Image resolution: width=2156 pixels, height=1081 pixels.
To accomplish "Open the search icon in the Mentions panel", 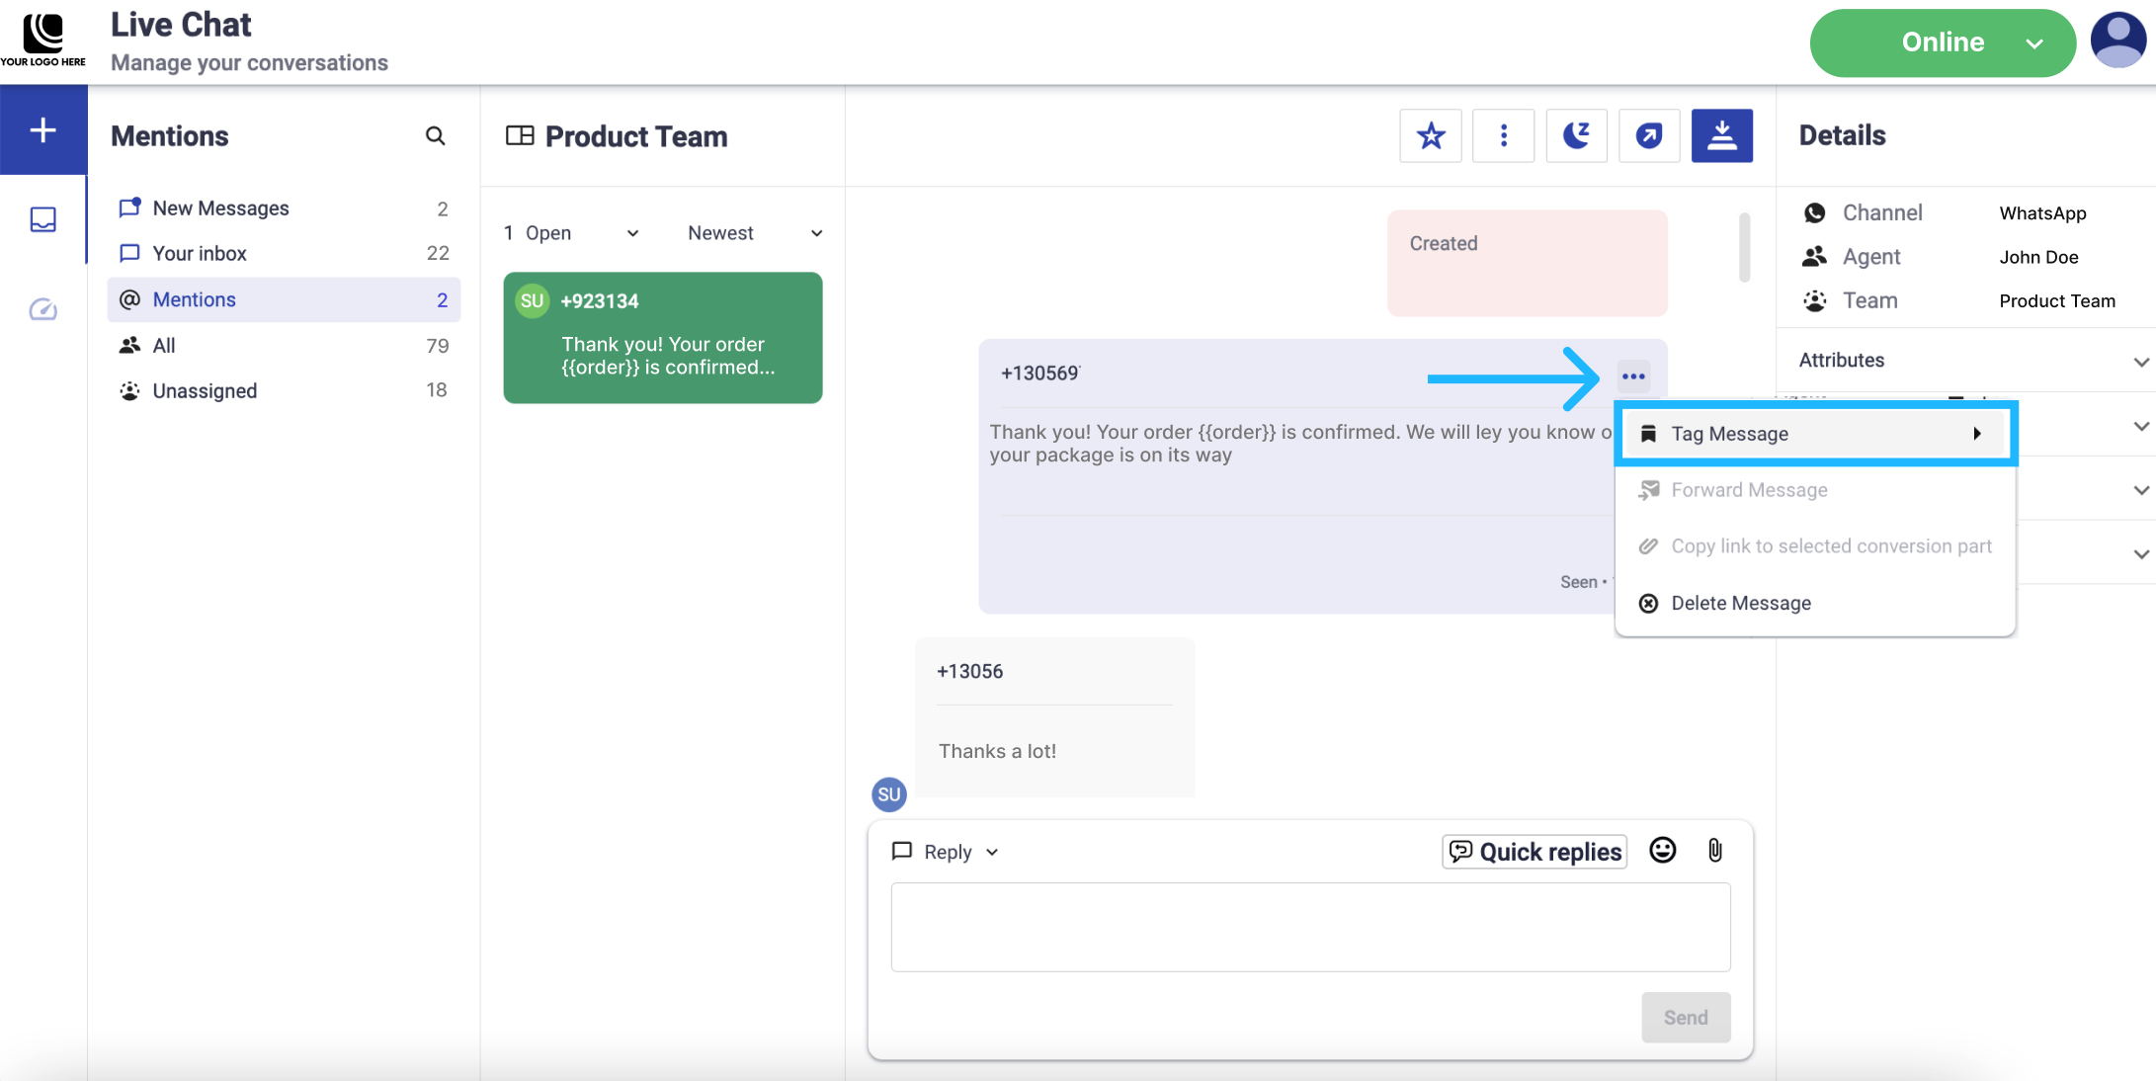I will [435, 135].
